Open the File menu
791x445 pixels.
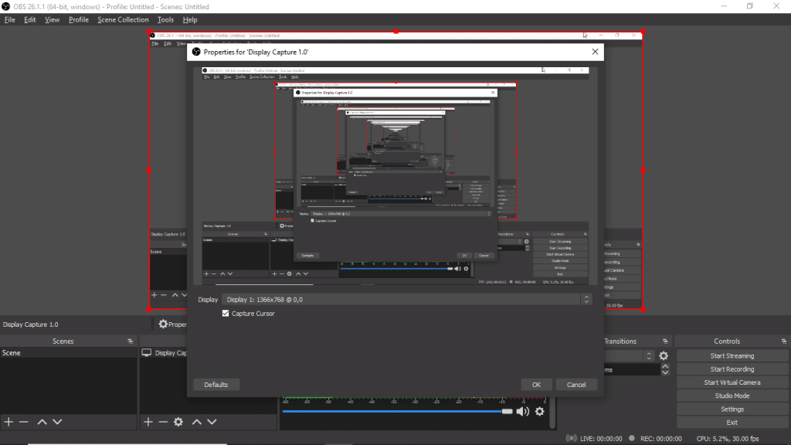pyautogui.click(x=9, y=19)
